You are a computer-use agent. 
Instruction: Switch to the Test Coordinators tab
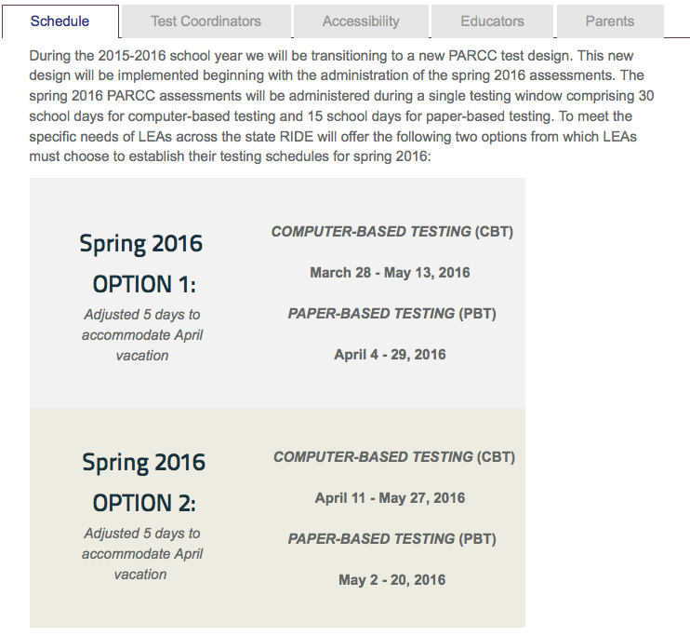206,21
